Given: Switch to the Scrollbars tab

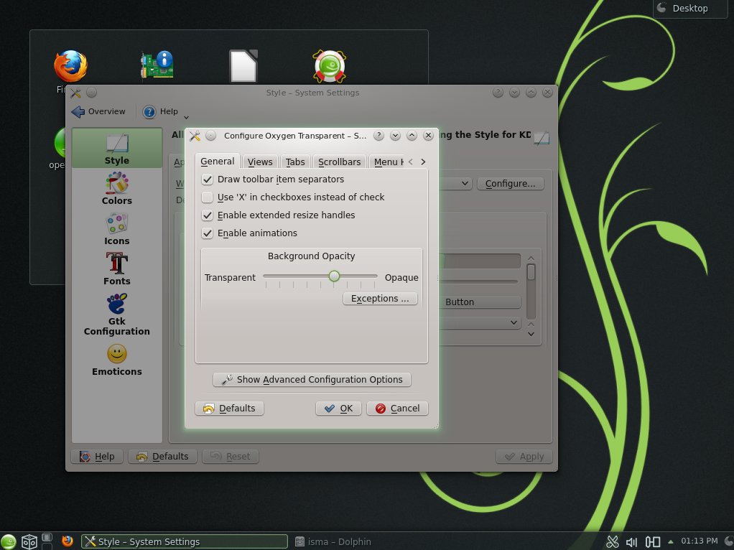Looking at the screenshot, I should [340, 162].
